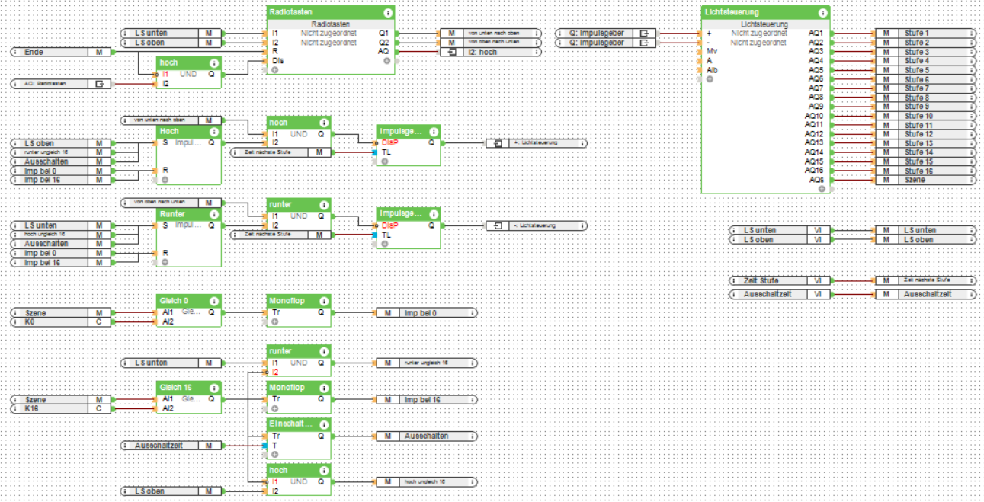
Task: Select Ausschalten flag at Einschalt... output
Action: click(427, 436)
